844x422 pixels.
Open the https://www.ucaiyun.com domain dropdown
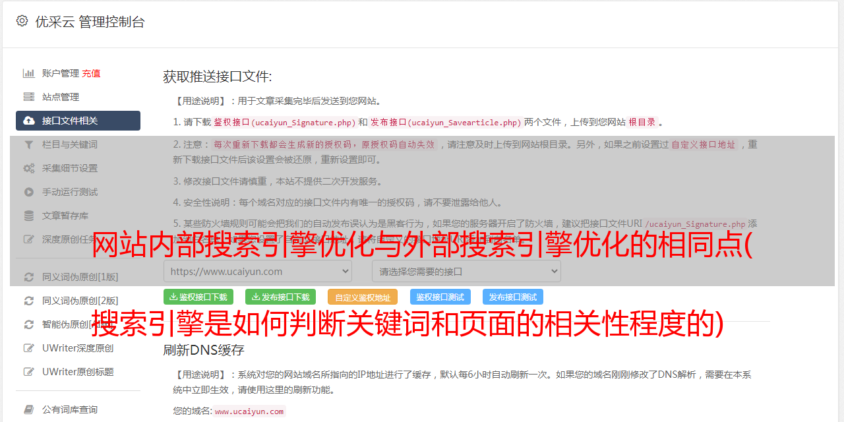258,271
